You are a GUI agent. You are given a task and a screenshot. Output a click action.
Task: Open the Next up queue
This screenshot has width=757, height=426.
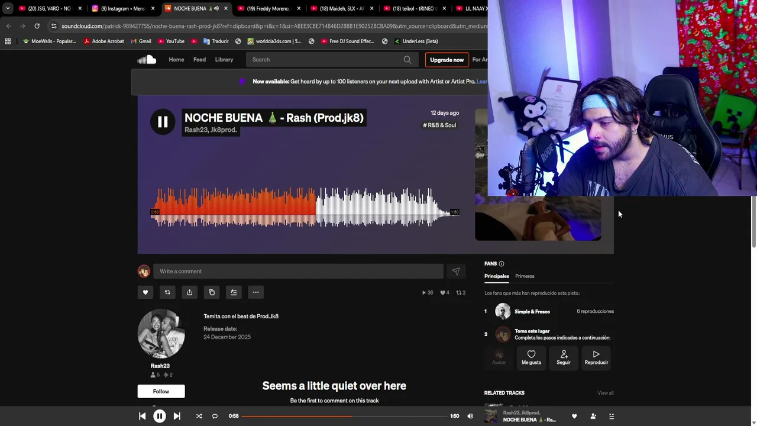(612, 416)
